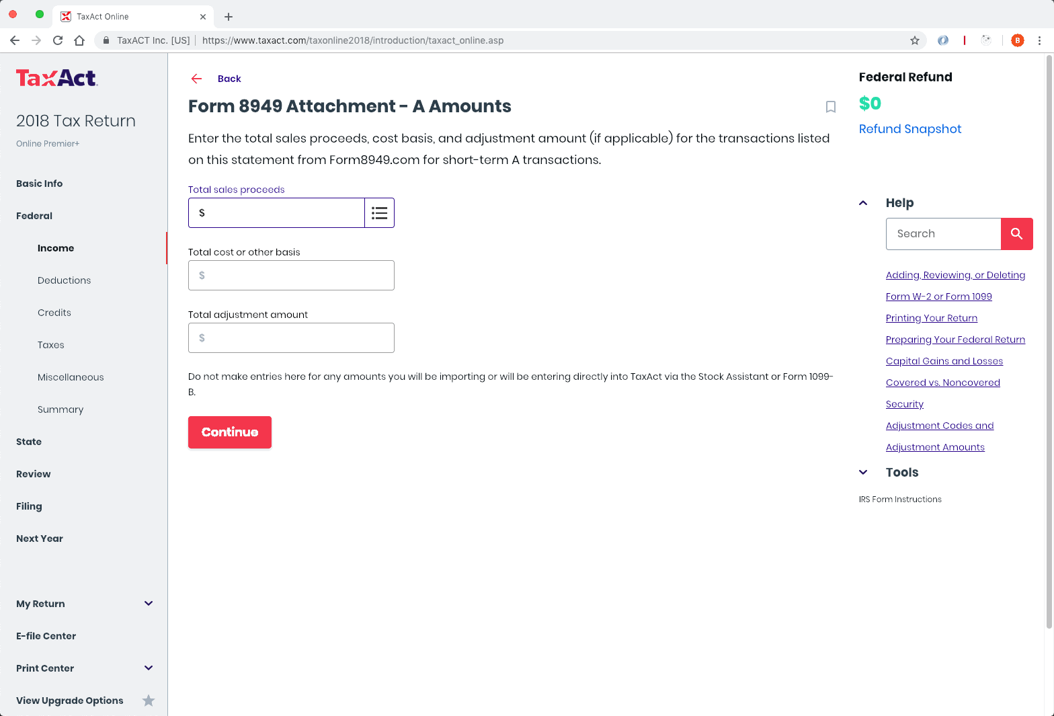Go to the Review section
The width and height of the screenshot is (1054, 716).
pyautogui.click(x=34, y=474)
